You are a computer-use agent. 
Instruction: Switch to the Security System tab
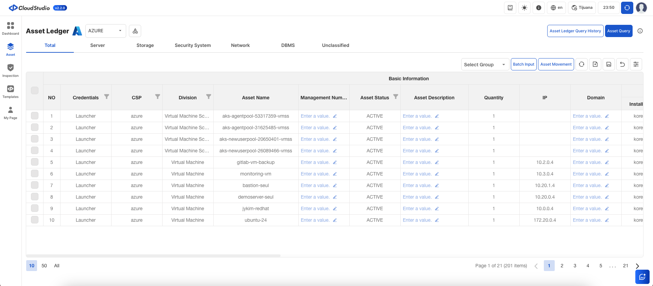(x=192, y=46)
